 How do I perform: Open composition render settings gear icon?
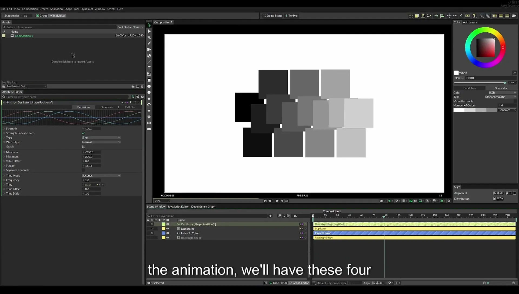pyautogui.click(x=449, y=201)
